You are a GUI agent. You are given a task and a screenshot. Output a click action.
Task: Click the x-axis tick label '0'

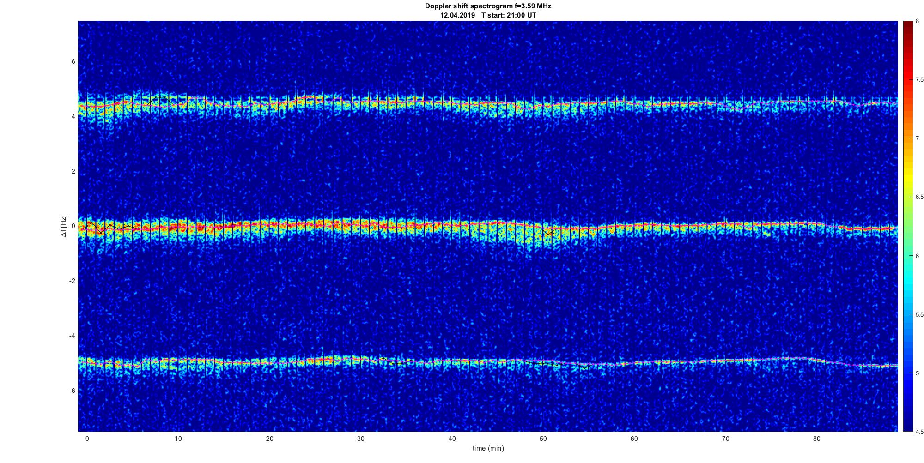click(x=87, y=439)
